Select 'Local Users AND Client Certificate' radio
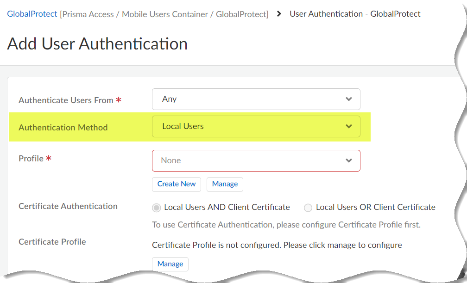Image resolution: width=467 pixels, height=283 pixels. (x=157, y=208)
